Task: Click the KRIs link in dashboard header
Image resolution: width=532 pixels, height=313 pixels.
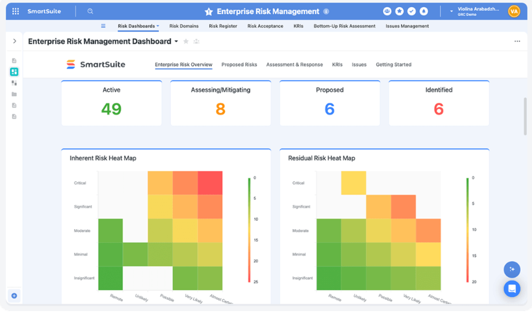Action: (x=338, y=64)
